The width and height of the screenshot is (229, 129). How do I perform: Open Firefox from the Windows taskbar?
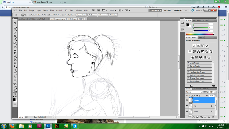12,126
